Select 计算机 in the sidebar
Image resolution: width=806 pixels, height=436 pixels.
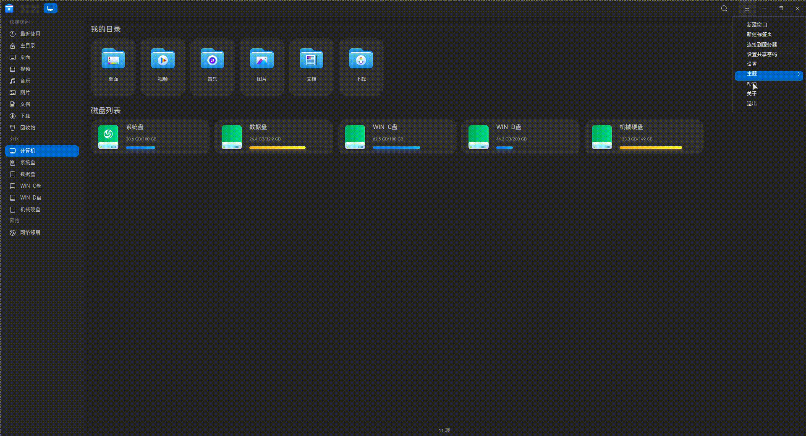pyautogui.click(x=42, y=151)
